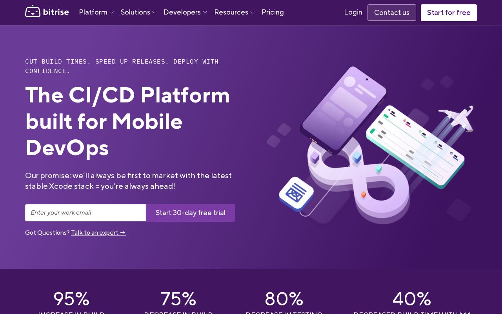Expand the Solutions chevron arrow
Image resolution: width=502 pixels, height=314 pixels.
point(154,13)
